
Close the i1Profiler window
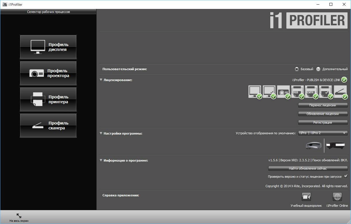tap(344, 4)
